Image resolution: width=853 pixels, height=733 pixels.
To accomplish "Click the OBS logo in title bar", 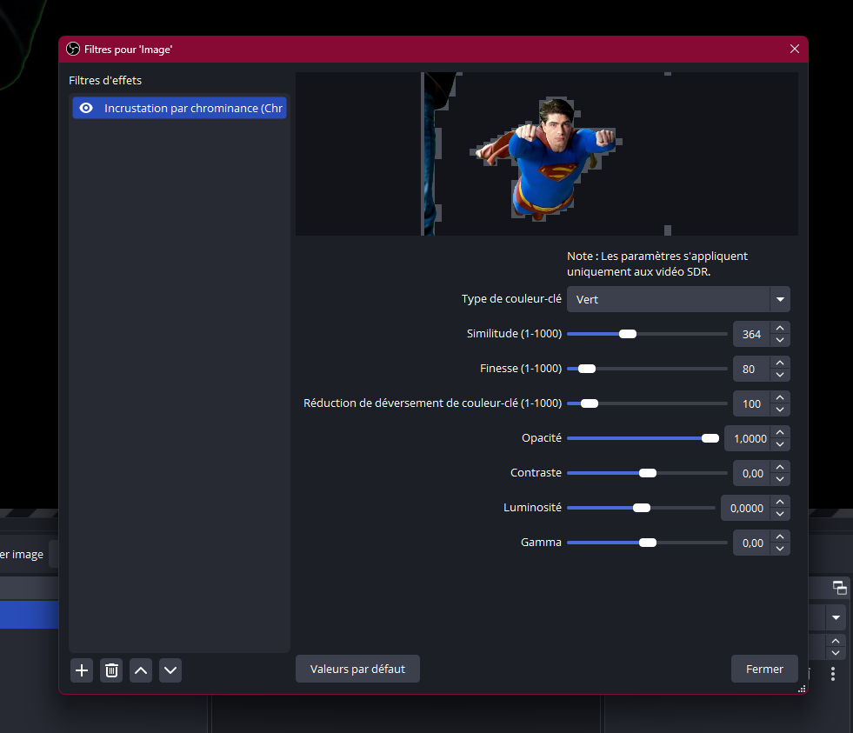I will click(x=73, y=49).
